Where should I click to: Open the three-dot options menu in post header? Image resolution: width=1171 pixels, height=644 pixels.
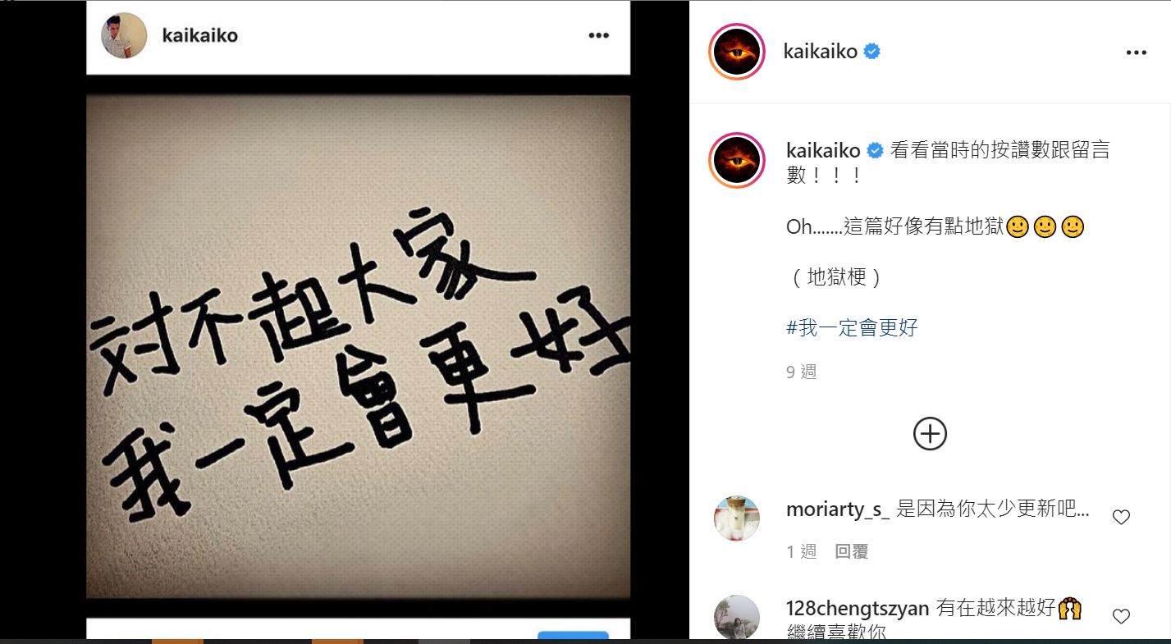click(1136, 53)
